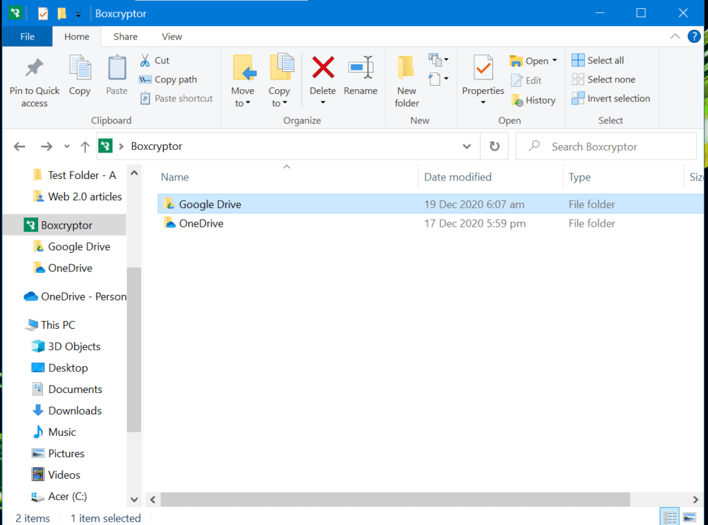The width and height of the screenshot is (708, 525).
Task: Click the History icon in Open group
Action: tap(517, 100)
